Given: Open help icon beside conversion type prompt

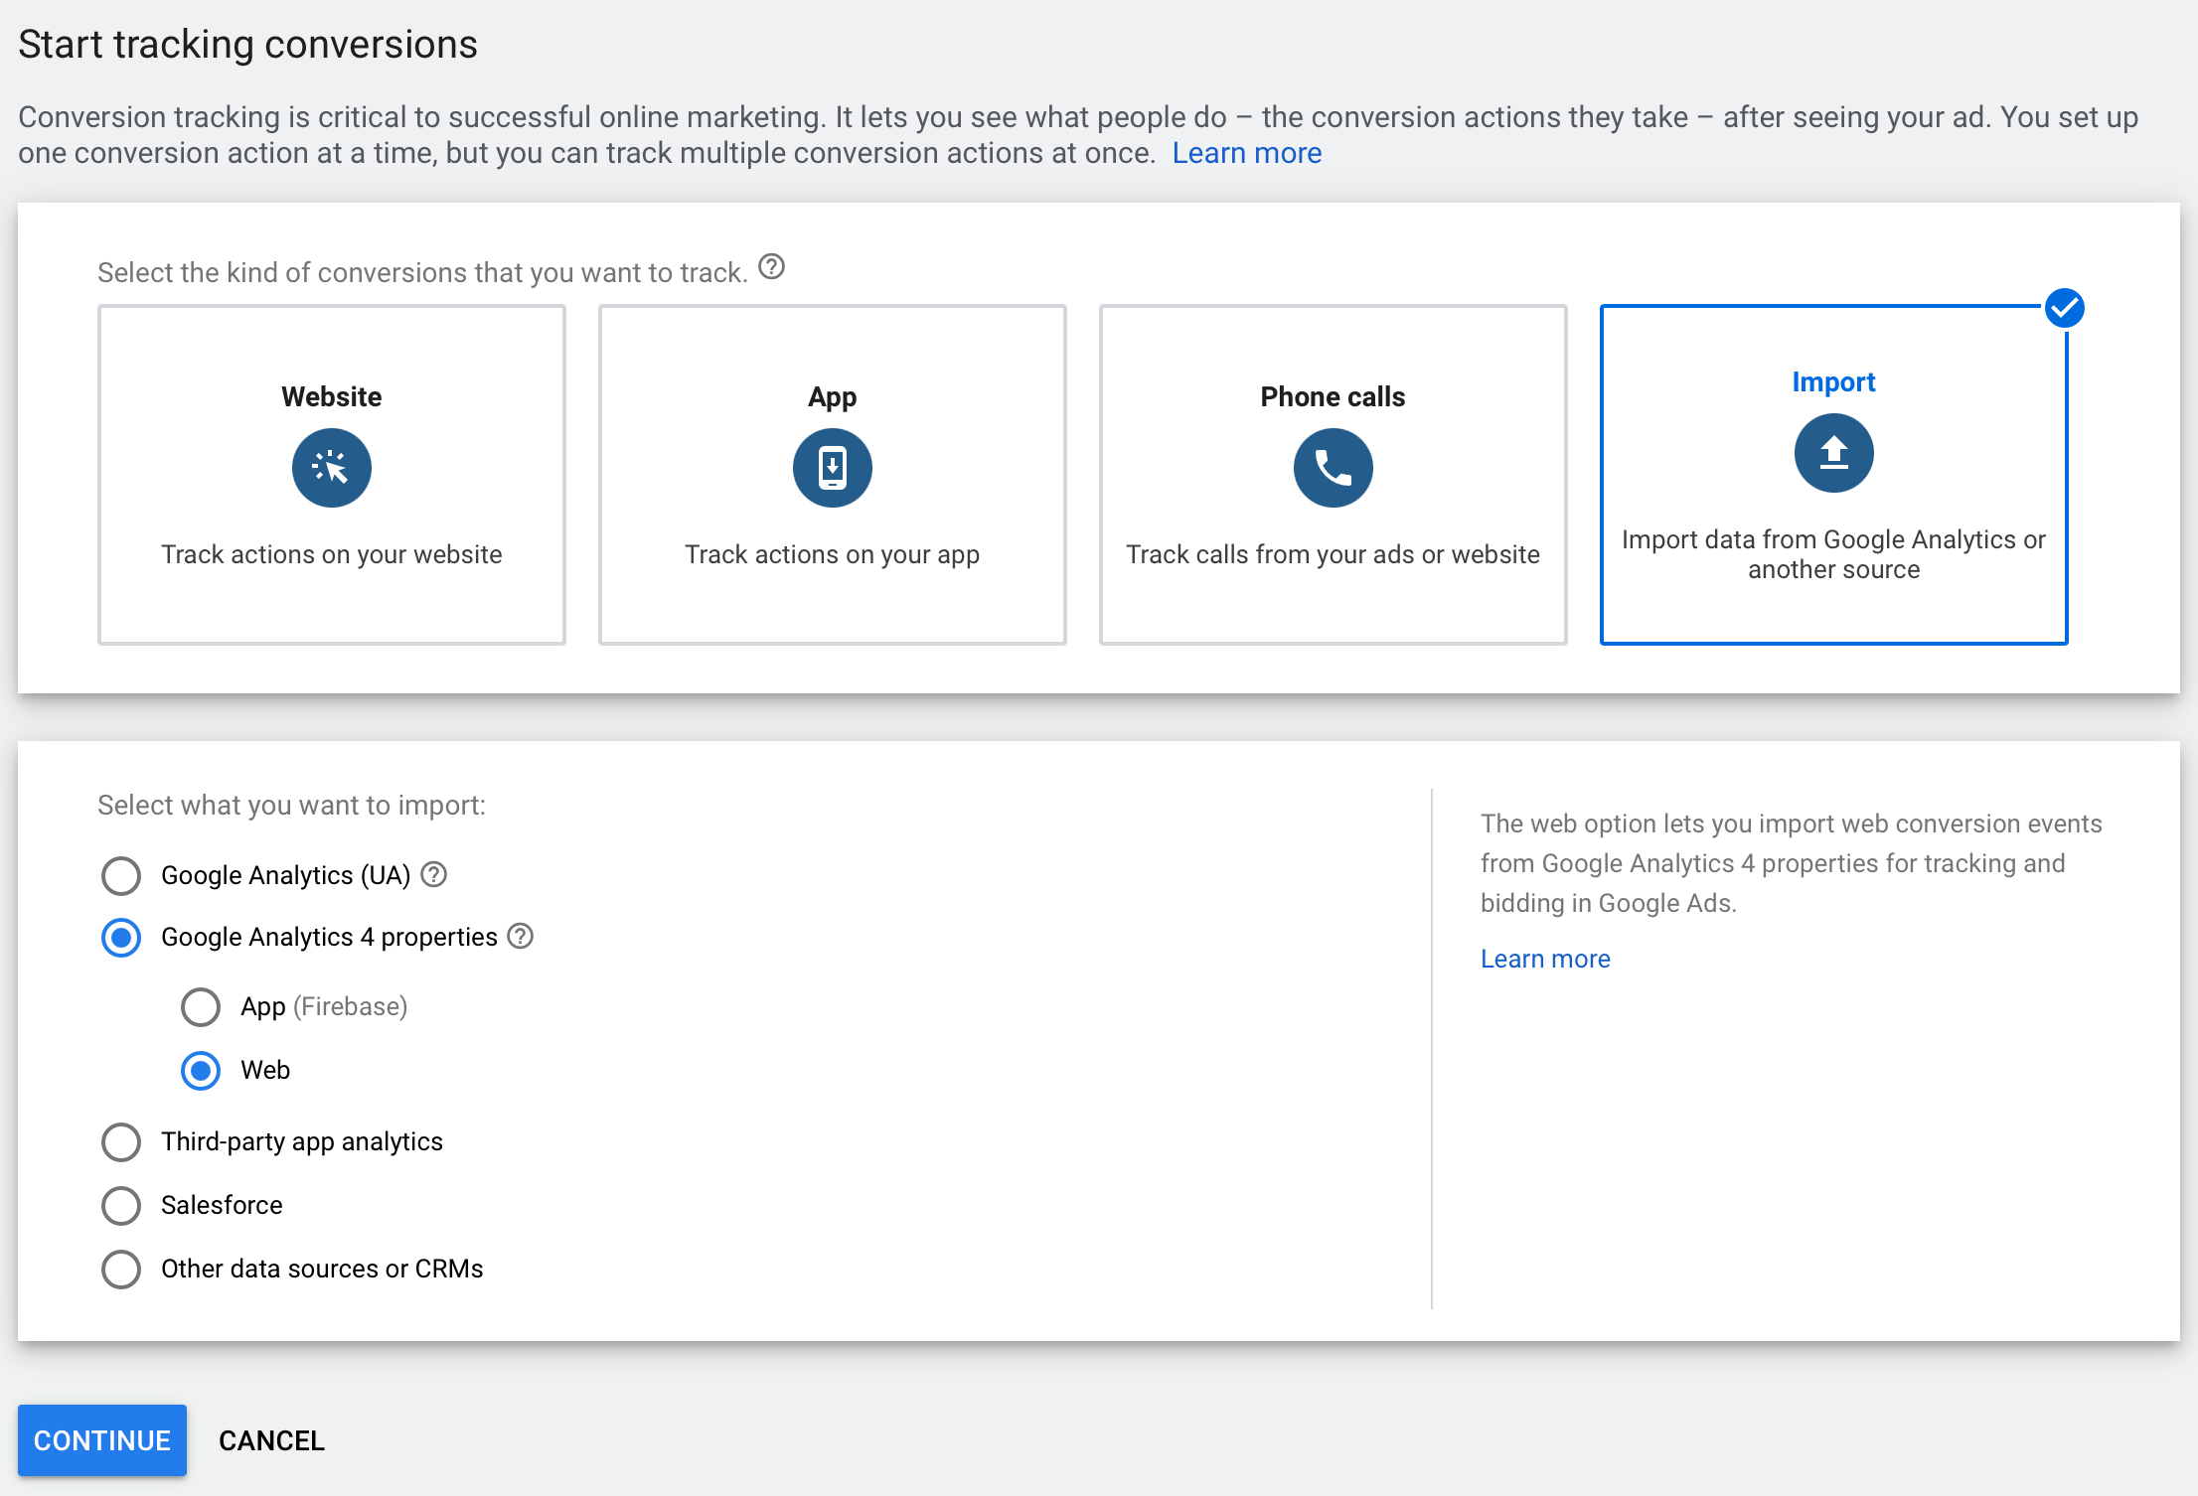Looking at the screenshot, I should point(772,267).
